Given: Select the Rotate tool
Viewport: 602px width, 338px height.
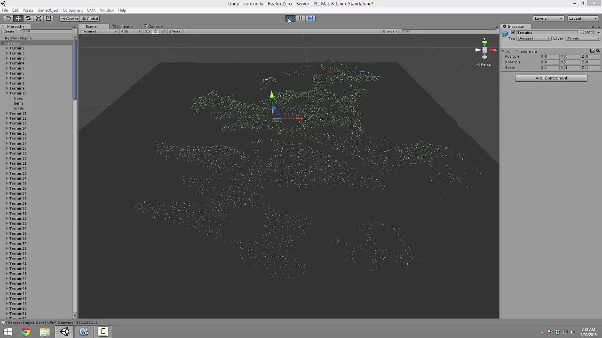Looking at the screenshot, I should [28, 18].
